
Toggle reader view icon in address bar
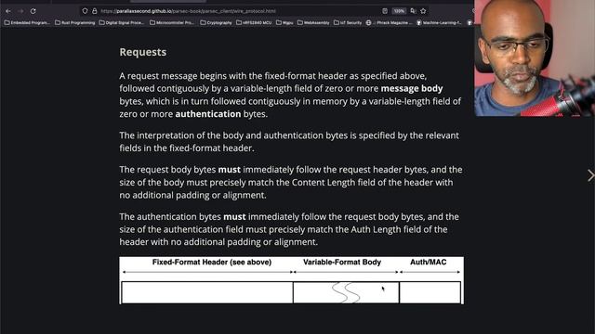tap(385, 11)
